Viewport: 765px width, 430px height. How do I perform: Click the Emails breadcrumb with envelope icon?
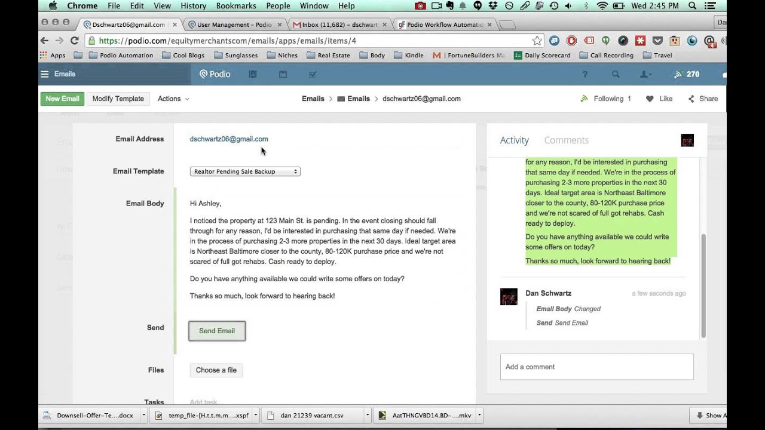[x=353, y=99]
